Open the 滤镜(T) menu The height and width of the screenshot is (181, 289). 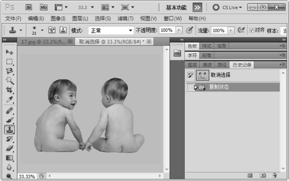[125, 18]
